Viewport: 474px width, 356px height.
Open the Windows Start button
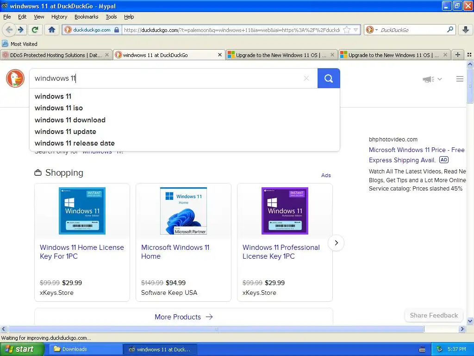22,349
